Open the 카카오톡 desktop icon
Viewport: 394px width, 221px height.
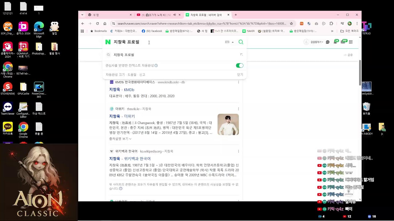[8, 129]
